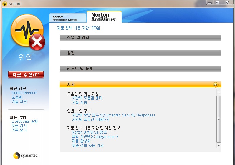Click the 일반 보안 정보 heading

coord(79,111)
